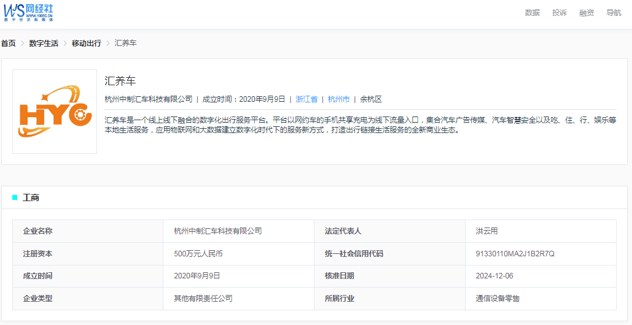632x325 pixels.
Task: Click the 成立时间 table label
Action: 38,276
